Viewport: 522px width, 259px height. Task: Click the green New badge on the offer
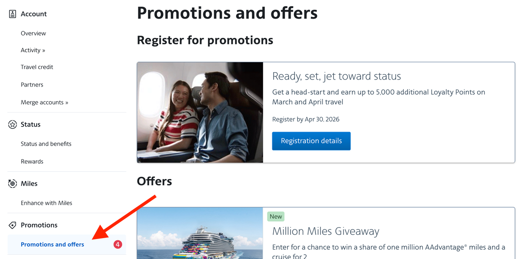[x=276, y=216]
